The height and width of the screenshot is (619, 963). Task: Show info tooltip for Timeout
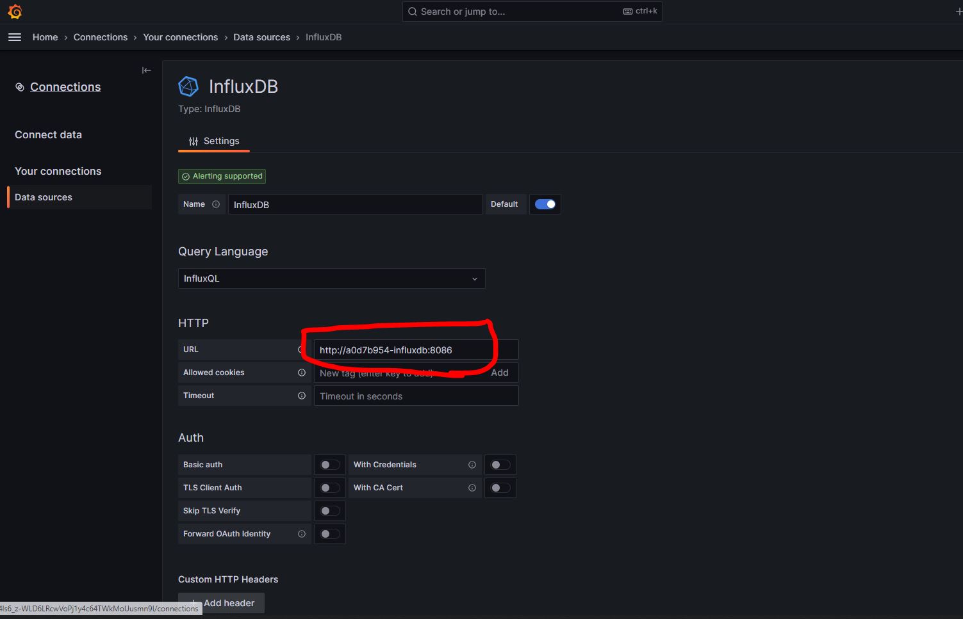click(x=302, y=396)
